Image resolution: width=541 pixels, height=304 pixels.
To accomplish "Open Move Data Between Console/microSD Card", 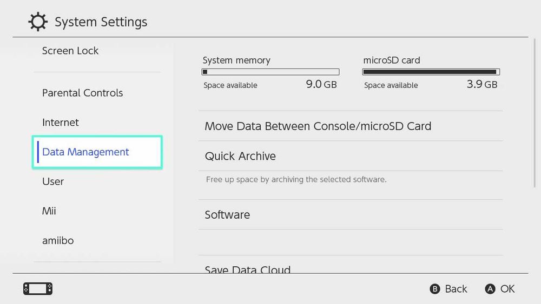I will (318, 126).
